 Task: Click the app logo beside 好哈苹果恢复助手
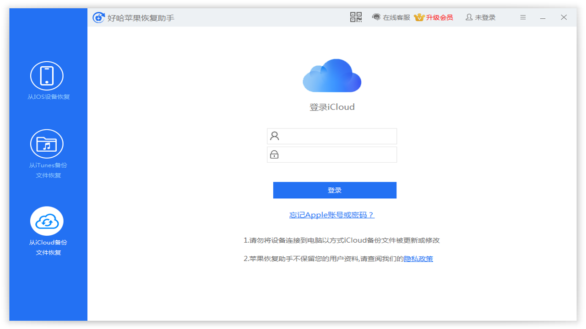[x=98, y=17]
